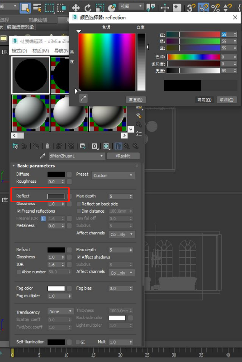This screenshot has width=242, height=362.
Task: Select the Move tool in the main toolbar
Action: click(x=76, y=8)
